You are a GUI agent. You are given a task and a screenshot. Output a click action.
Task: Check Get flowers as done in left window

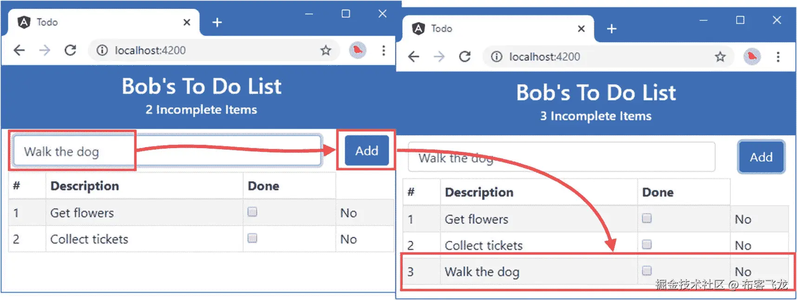pos(252,212)
